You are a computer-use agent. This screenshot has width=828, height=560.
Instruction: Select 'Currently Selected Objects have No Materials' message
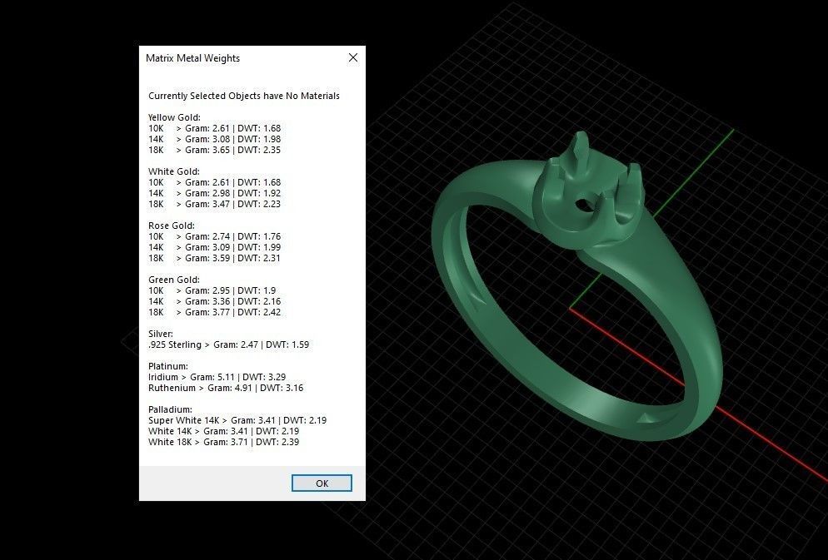click(x=244, y=96)
